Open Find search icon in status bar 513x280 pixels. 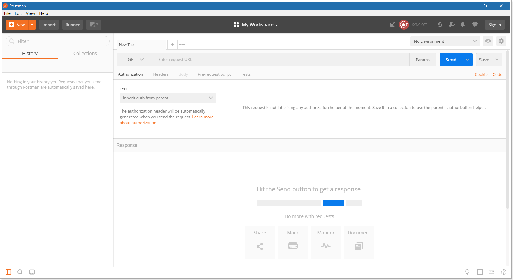click(x=20, y=272)
